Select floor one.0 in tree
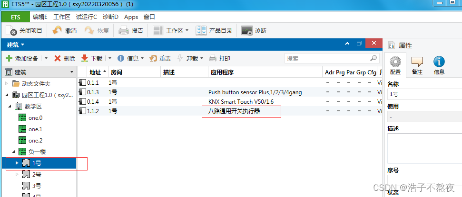 coord(30,118)
